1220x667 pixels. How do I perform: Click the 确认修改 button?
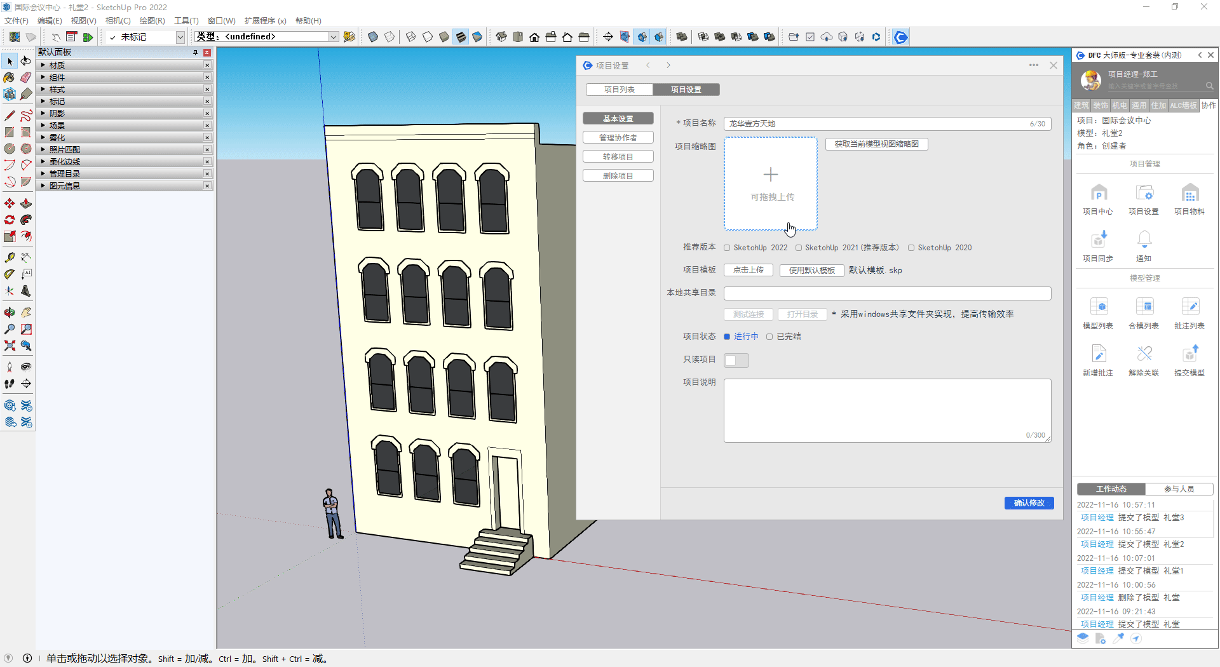[x=1029, y=503]
